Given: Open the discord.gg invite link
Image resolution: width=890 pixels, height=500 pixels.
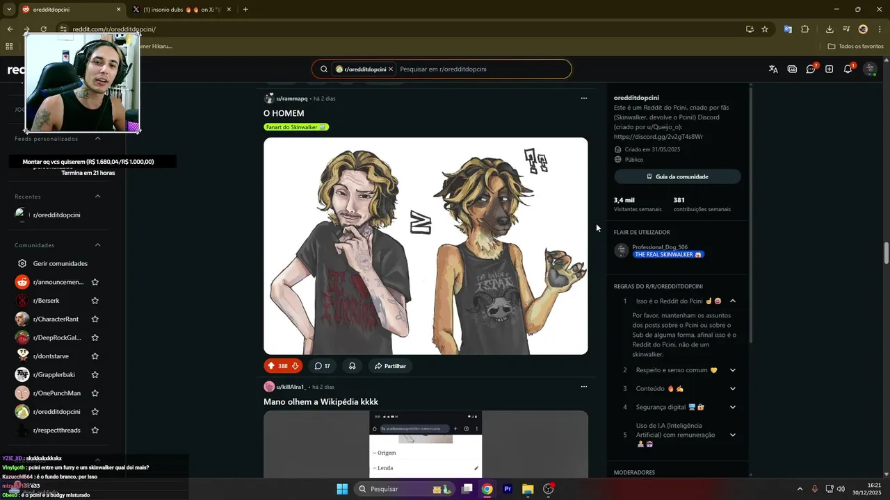Looking at the screenshot, I should [658, 137].
